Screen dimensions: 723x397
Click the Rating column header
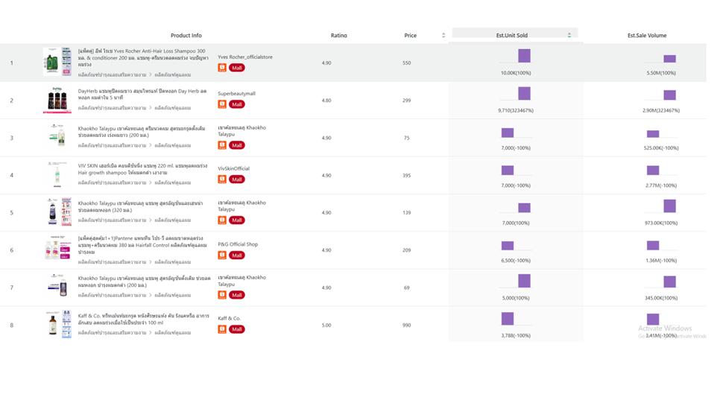[338, 36]
